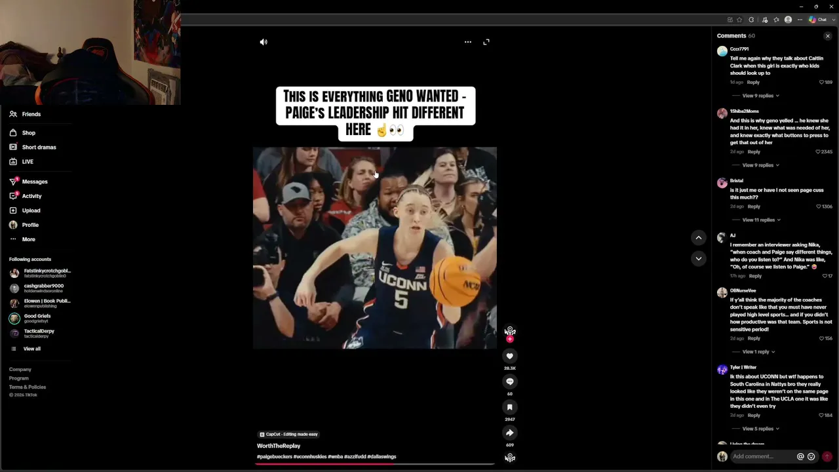Like OBNurseVee's comment

[x=822, y=338]
